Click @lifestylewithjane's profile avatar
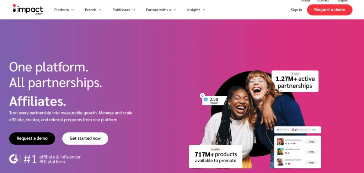This screenshot has height=173, width=364. click(x=280, y=142)
